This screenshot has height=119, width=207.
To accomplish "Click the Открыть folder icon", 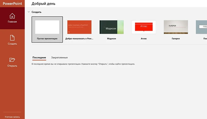I will pyautogui.click(x=12, y=60).
